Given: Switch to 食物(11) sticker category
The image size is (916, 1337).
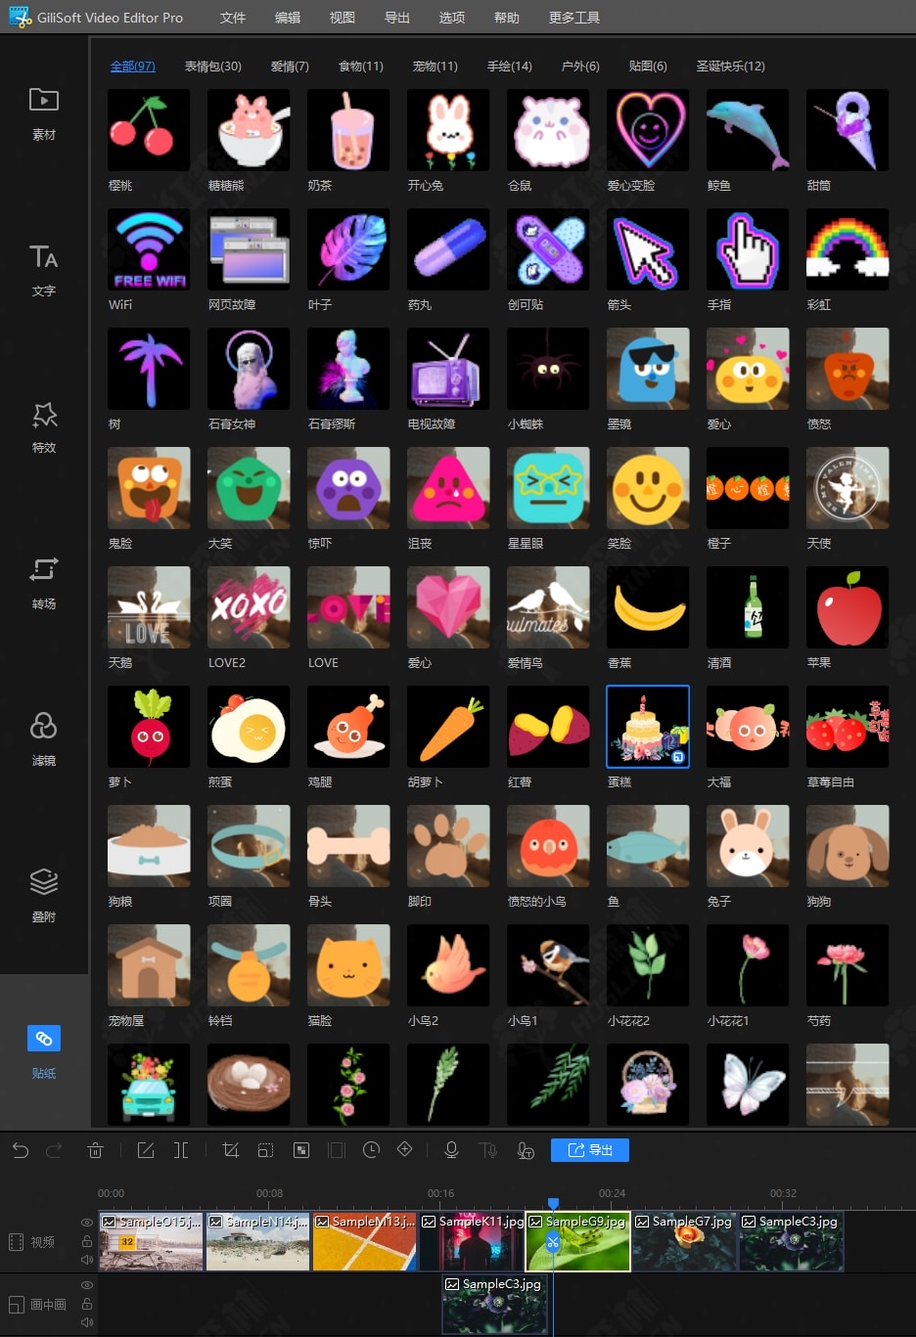Looking at the screenshot, I should point(361,67).
